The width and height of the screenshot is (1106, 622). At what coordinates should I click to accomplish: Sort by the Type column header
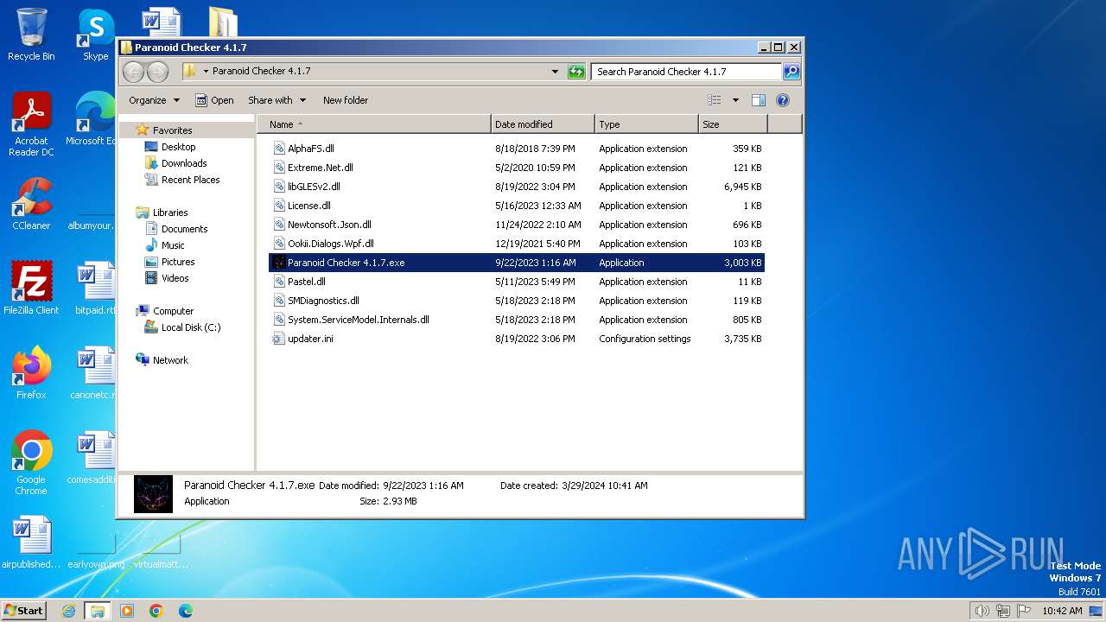tap(646, 124)
